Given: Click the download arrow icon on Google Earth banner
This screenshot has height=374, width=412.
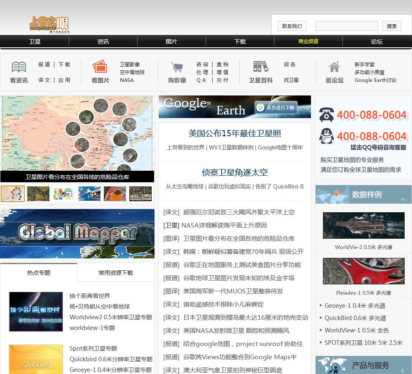Looking at the screenshot, I should click(260, 107).
